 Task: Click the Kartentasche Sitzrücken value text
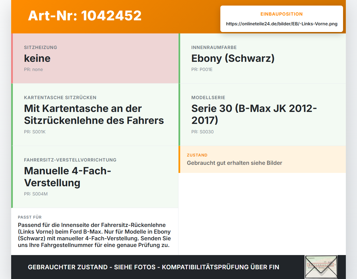[94, 114]
